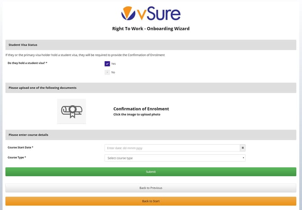
Task: Click the 'No' option label text
Action: [113, 72]
